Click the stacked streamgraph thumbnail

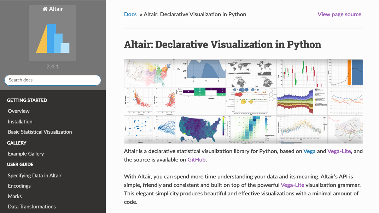(x=302, y=101)
